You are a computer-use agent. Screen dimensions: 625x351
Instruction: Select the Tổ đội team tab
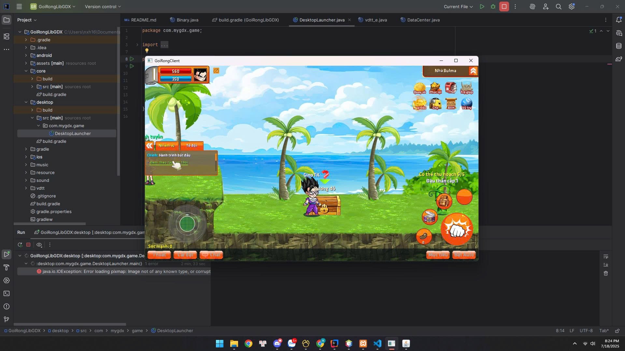tap(191, 145)
